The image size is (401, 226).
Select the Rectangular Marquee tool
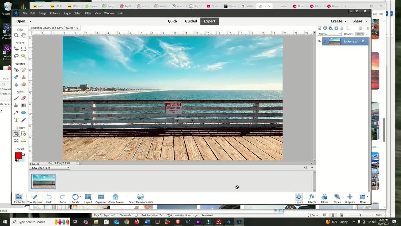(x=23, y=49)
